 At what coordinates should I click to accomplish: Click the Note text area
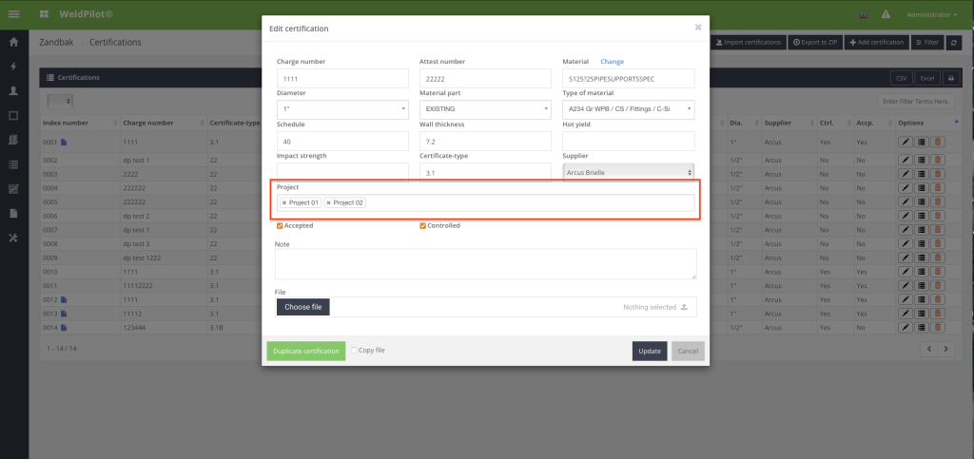click(x=485, y=264)
